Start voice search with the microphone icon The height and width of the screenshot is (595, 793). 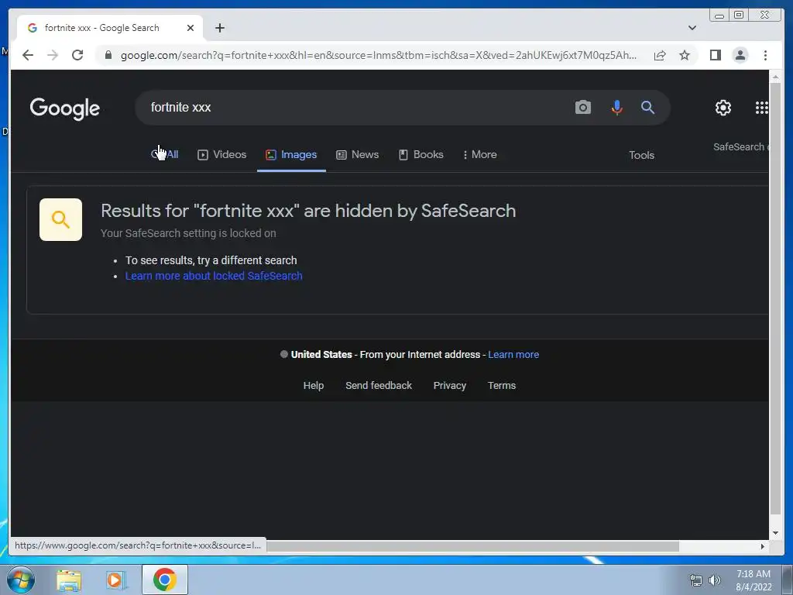[x=616, y=107]
